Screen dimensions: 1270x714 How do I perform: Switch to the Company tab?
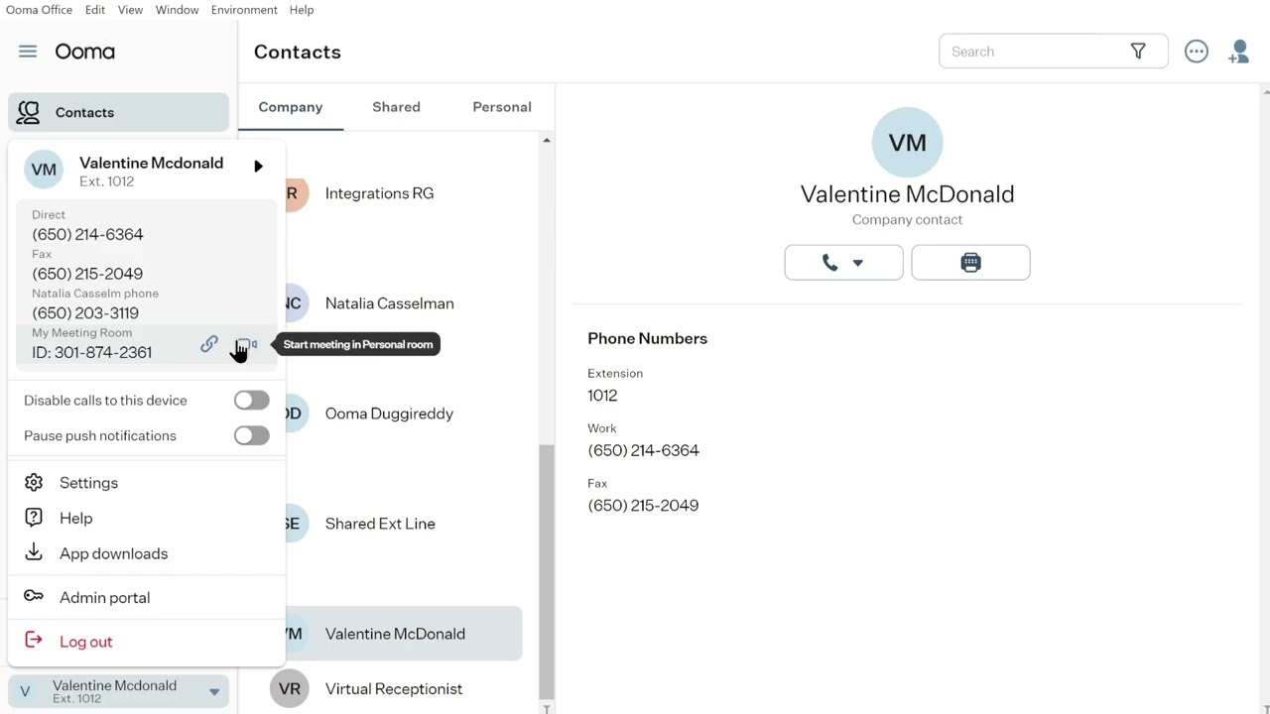tap(291, 107)
